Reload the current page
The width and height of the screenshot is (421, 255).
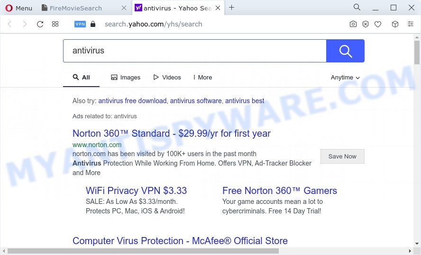(40, 24)
